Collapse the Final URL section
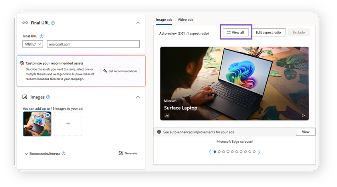This screenshot has width=337, height=187. pyautogui.click(x=138, y=23)
